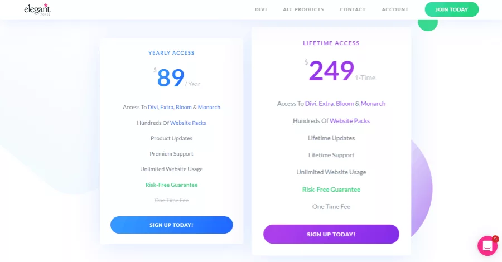The width and height of the screenshot is (502, 262).
Task: Open the chat widget icon
Action: click(487, 246)
